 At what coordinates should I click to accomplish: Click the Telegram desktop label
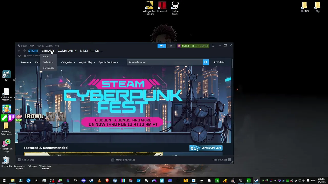point(32,166)
